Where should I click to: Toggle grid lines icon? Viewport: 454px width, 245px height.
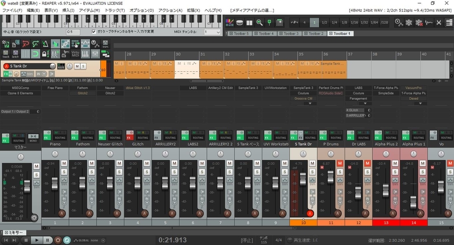(x=25, y=54)
